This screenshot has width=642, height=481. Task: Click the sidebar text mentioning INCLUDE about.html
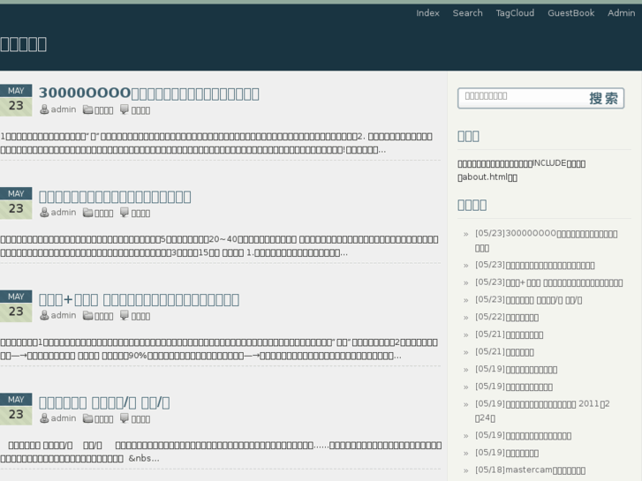(x=521, y=170)
